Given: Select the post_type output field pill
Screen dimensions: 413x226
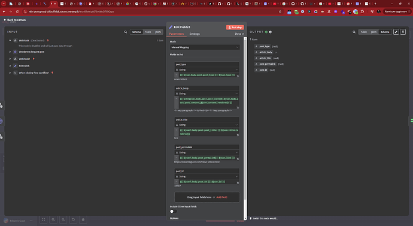Looking at the screenshot, I should point(263,46).
